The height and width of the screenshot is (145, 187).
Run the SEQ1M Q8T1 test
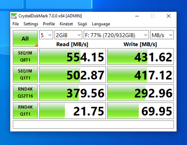click(x=25, y=57)
